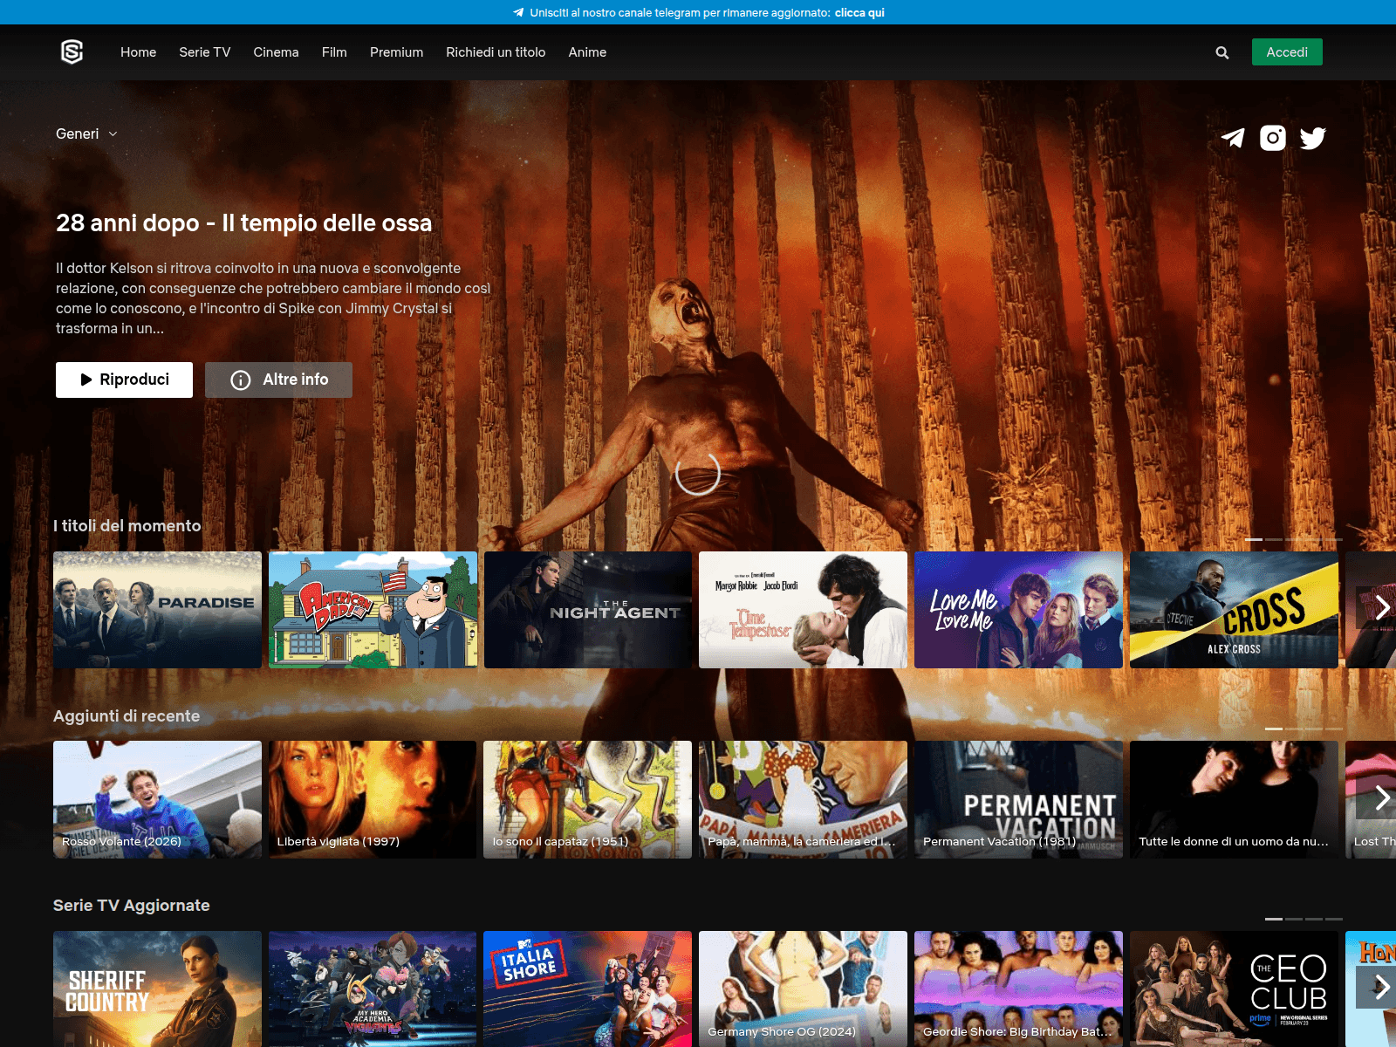Advance the Serie TV Aggiornate carousel

point(1382,989)
